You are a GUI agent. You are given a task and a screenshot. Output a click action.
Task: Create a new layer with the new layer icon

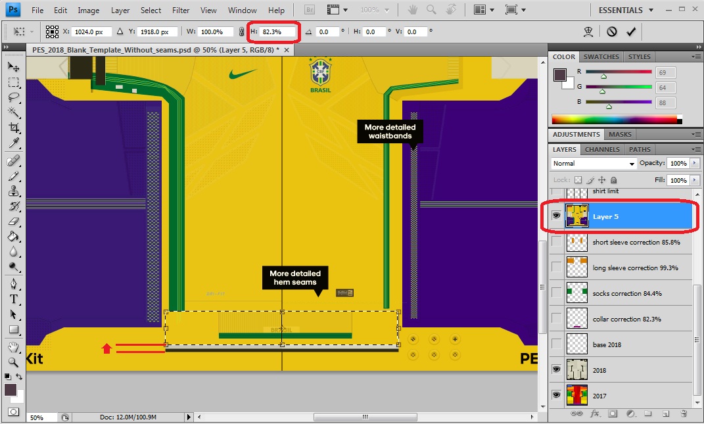pyautogui.click(x=665, y=414)
